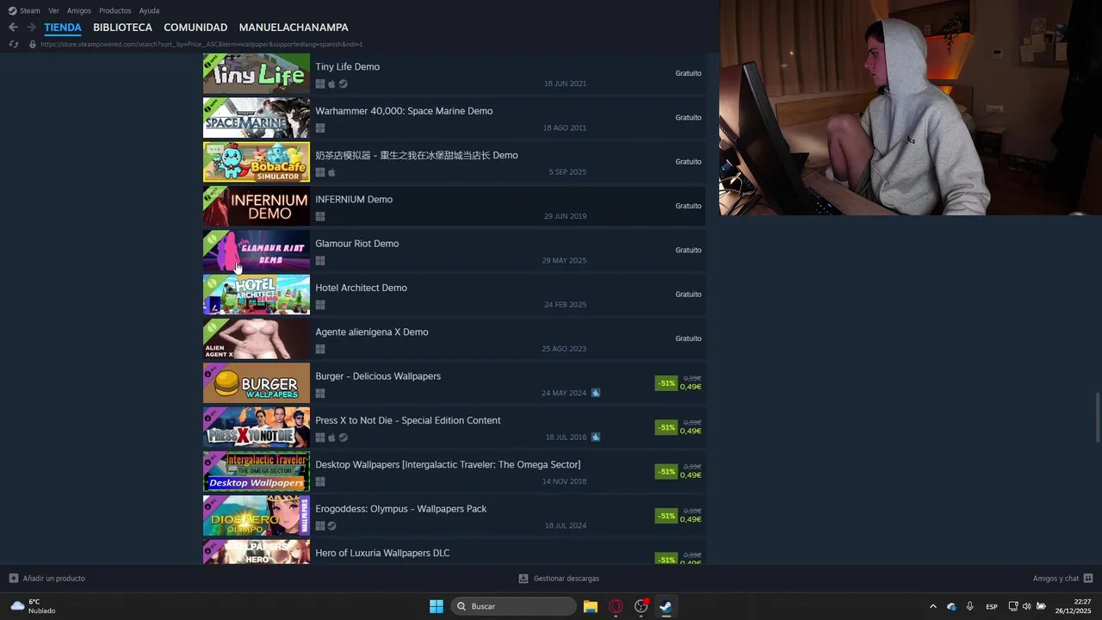Select Erogoddess: Olympus - Wallpapers Pack title
The height and width of the screenshot is (620, 1102).
click(x=400, y=509)
